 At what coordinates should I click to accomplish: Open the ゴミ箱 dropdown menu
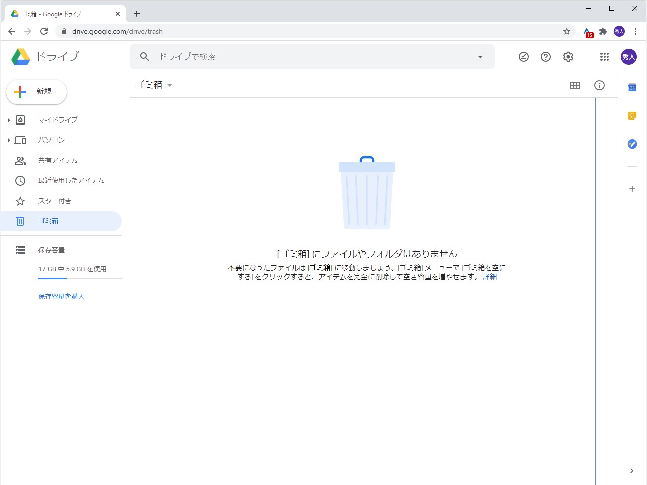click(x=170, y=85)
